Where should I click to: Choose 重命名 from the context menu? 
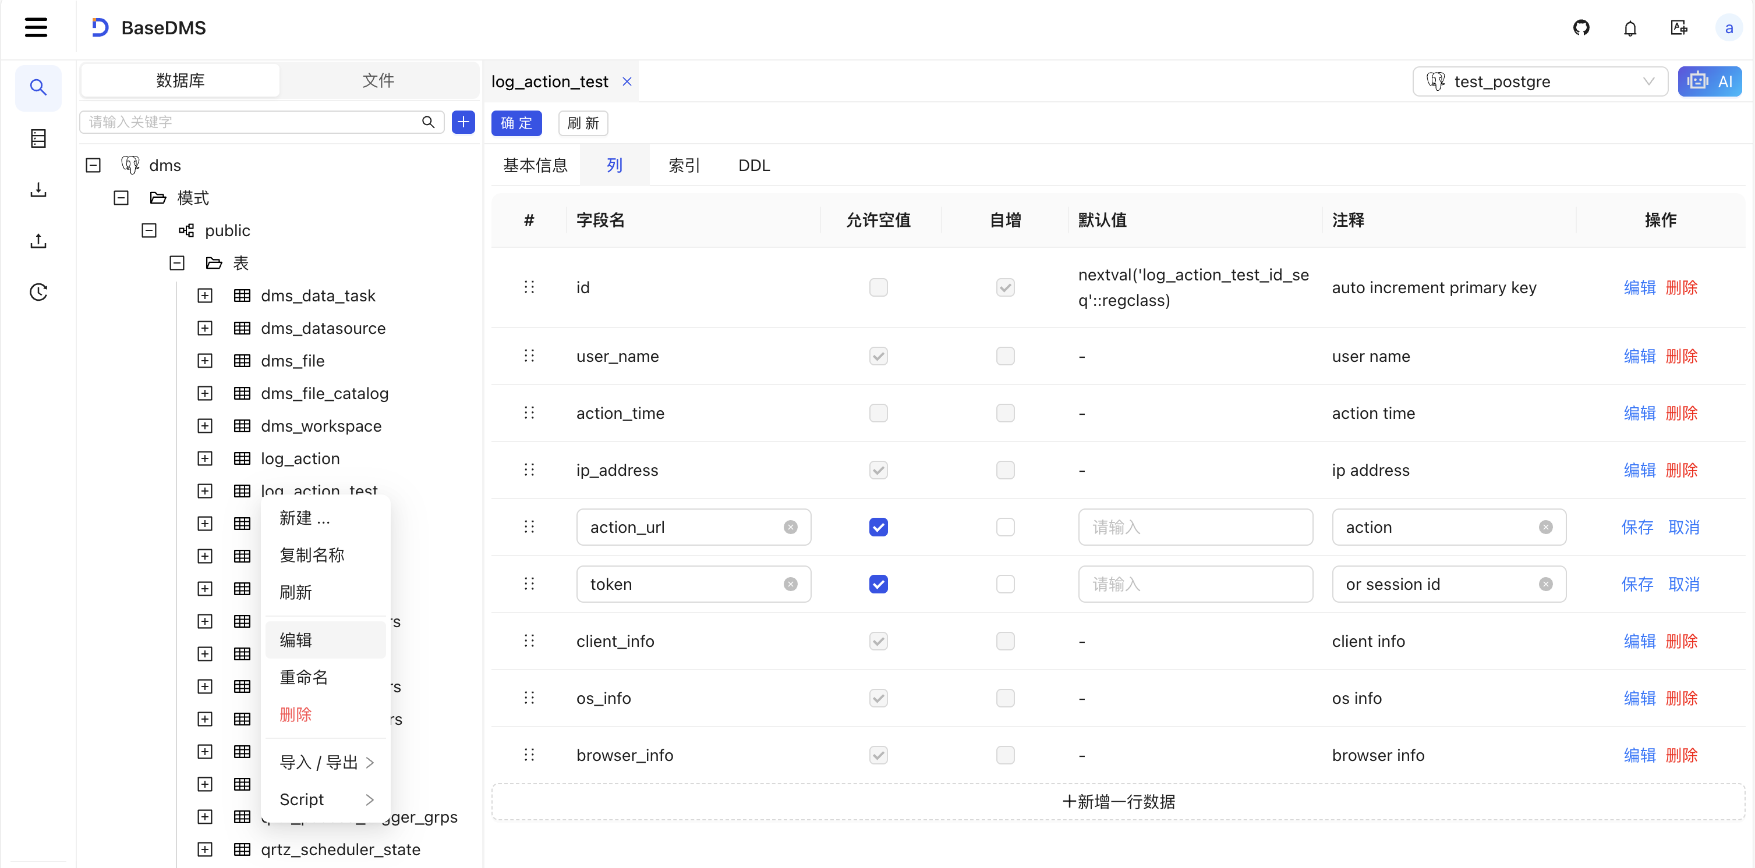304,677
